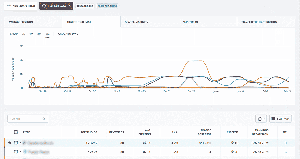Click the copy icon above the table
Image resolution: width=300 pixels, height=159 pixels.
[x=259, y=119]
